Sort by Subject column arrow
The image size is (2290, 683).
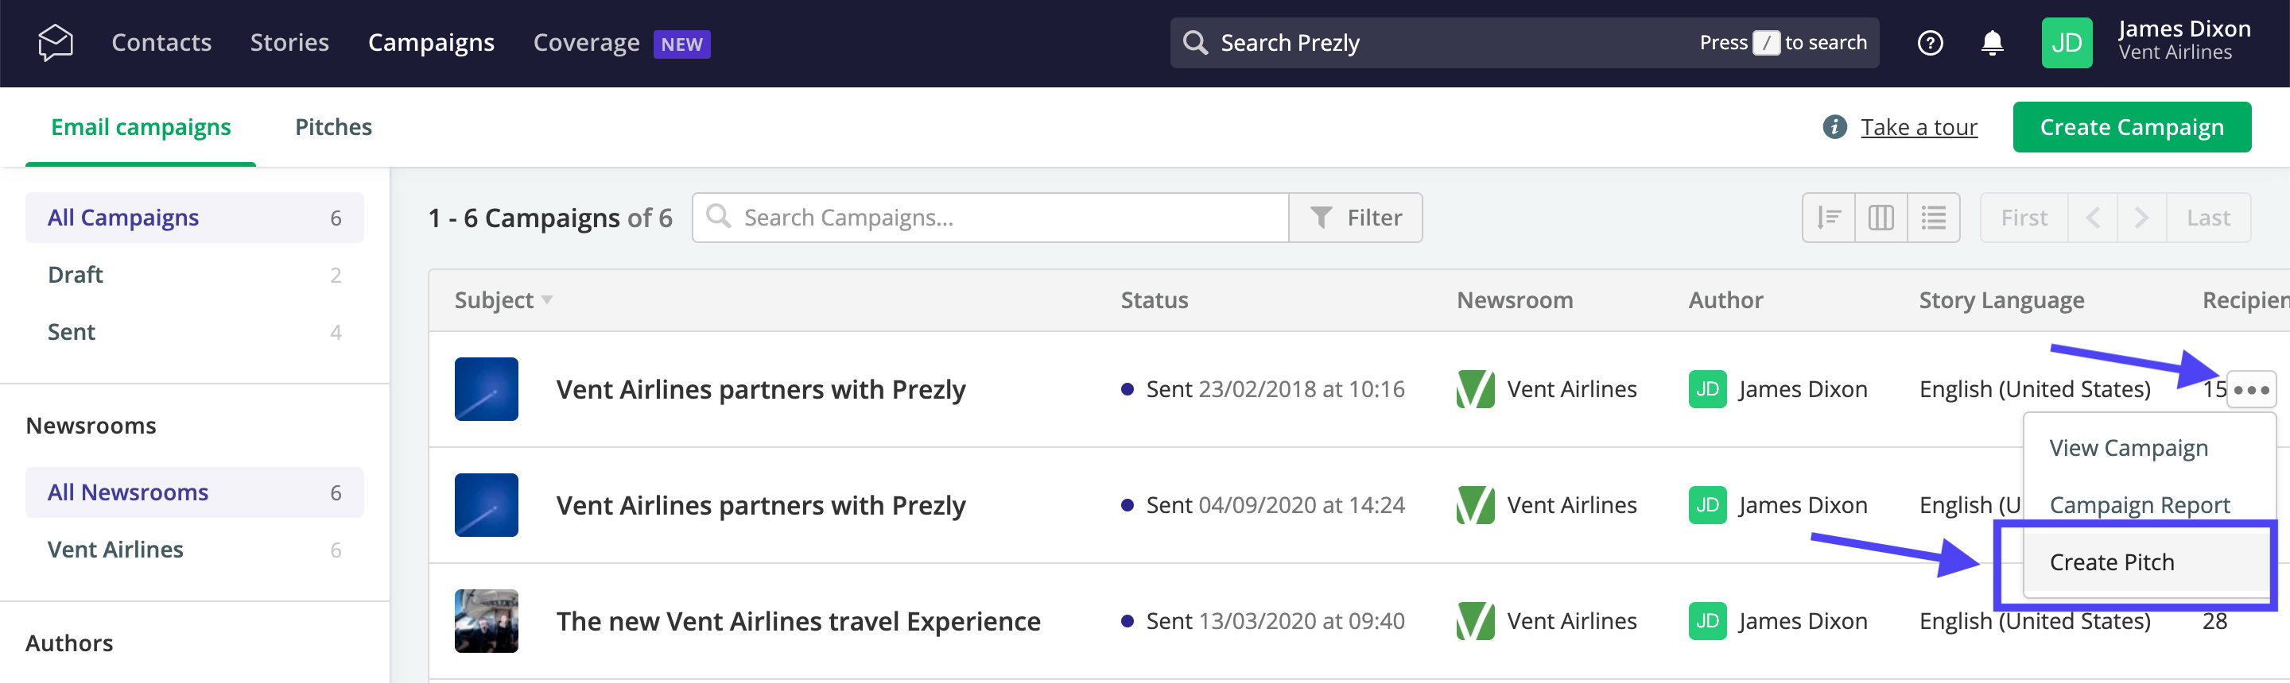[x=547, y=300]
